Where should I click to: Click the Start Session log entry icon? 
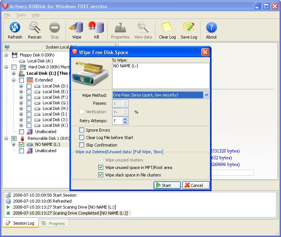[8, 195]
